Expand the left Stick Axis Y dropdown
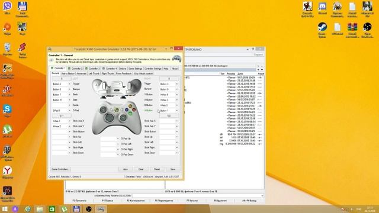The height and width of the screenshot is (213, 379). 70,126
